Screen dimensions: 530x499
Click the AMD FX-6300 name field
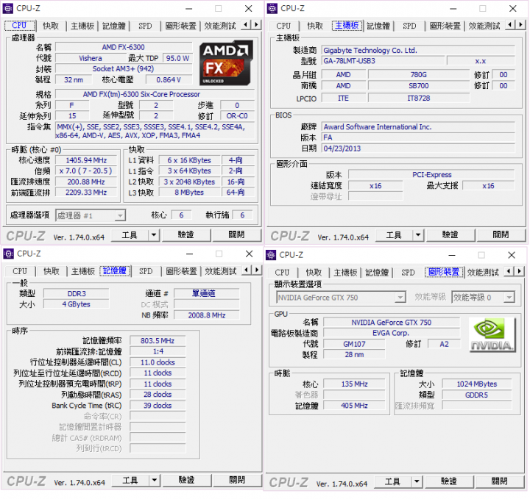(124, 47)
